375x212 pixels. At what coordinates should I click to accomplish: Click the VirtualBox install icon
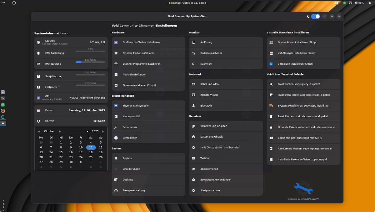tap(271, 64)
